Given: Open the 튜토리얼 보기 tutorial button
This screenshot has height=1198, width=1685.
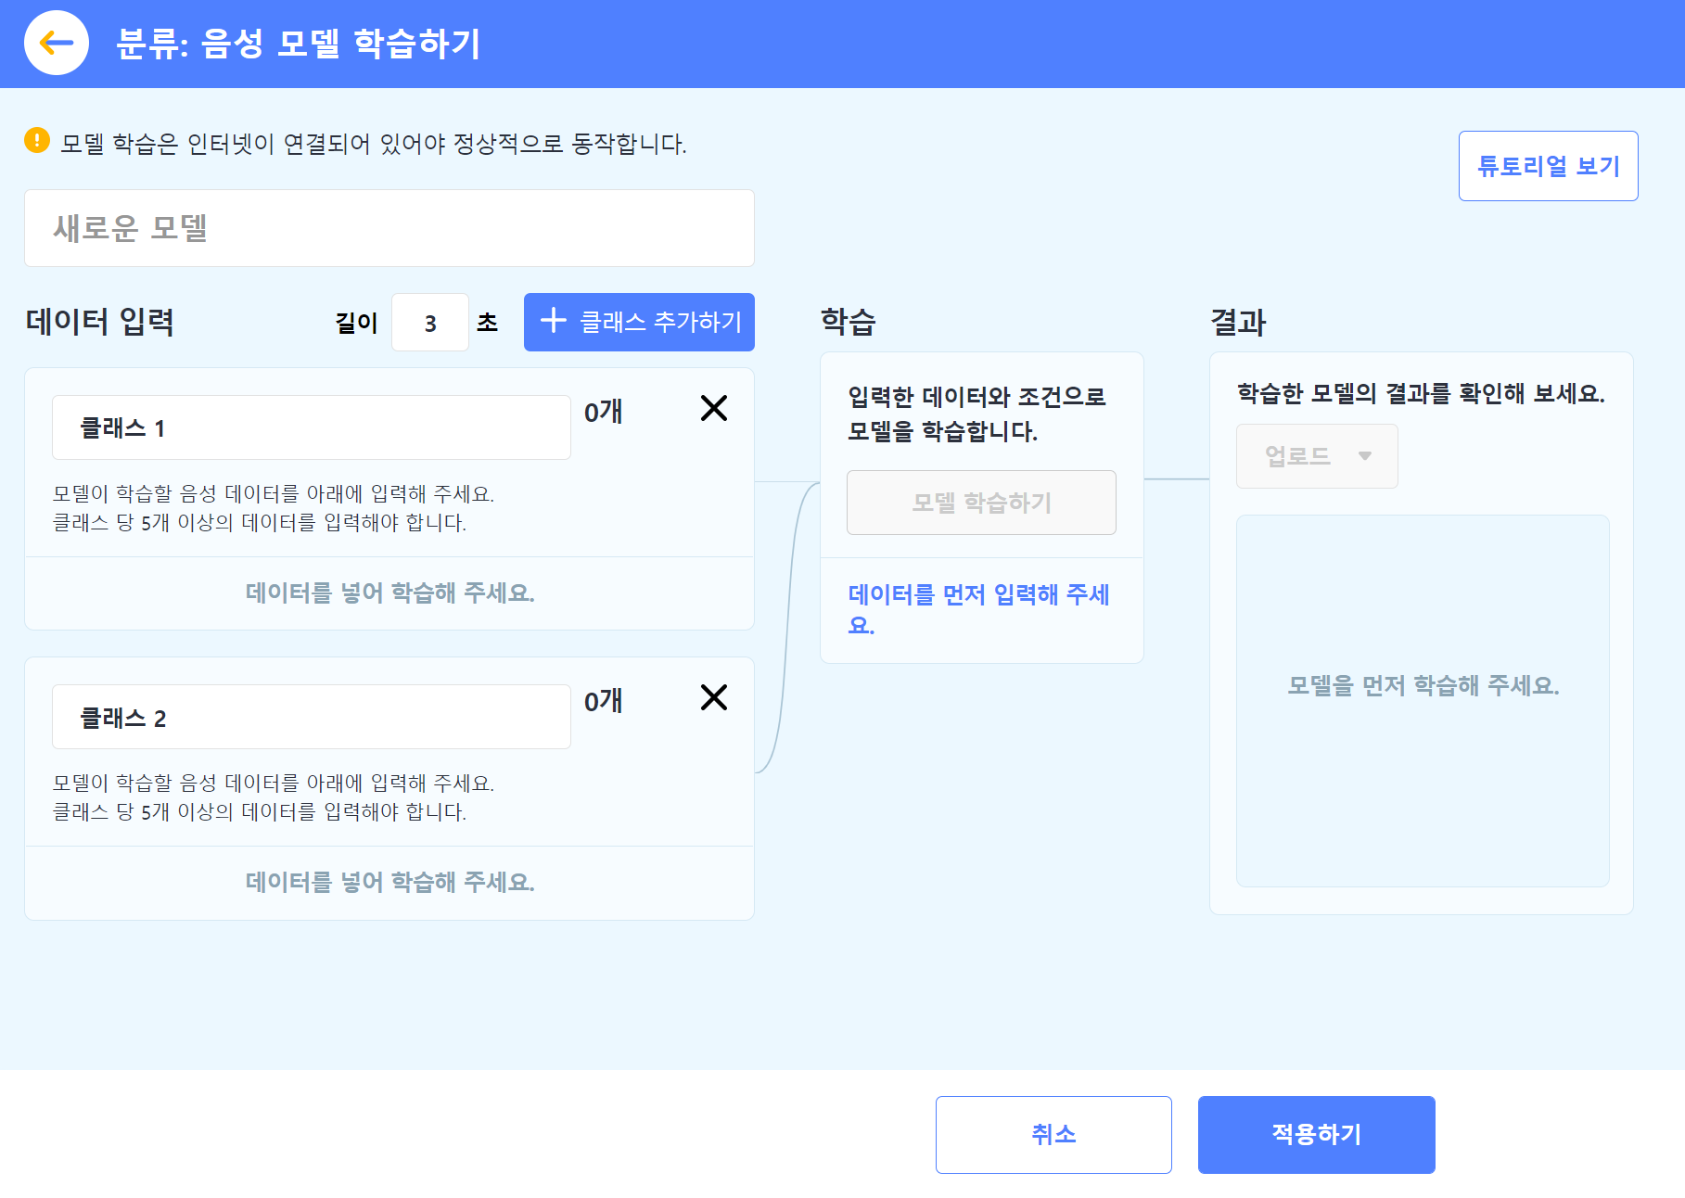Looking at the screenshot, I should [x=1548, y=166].
